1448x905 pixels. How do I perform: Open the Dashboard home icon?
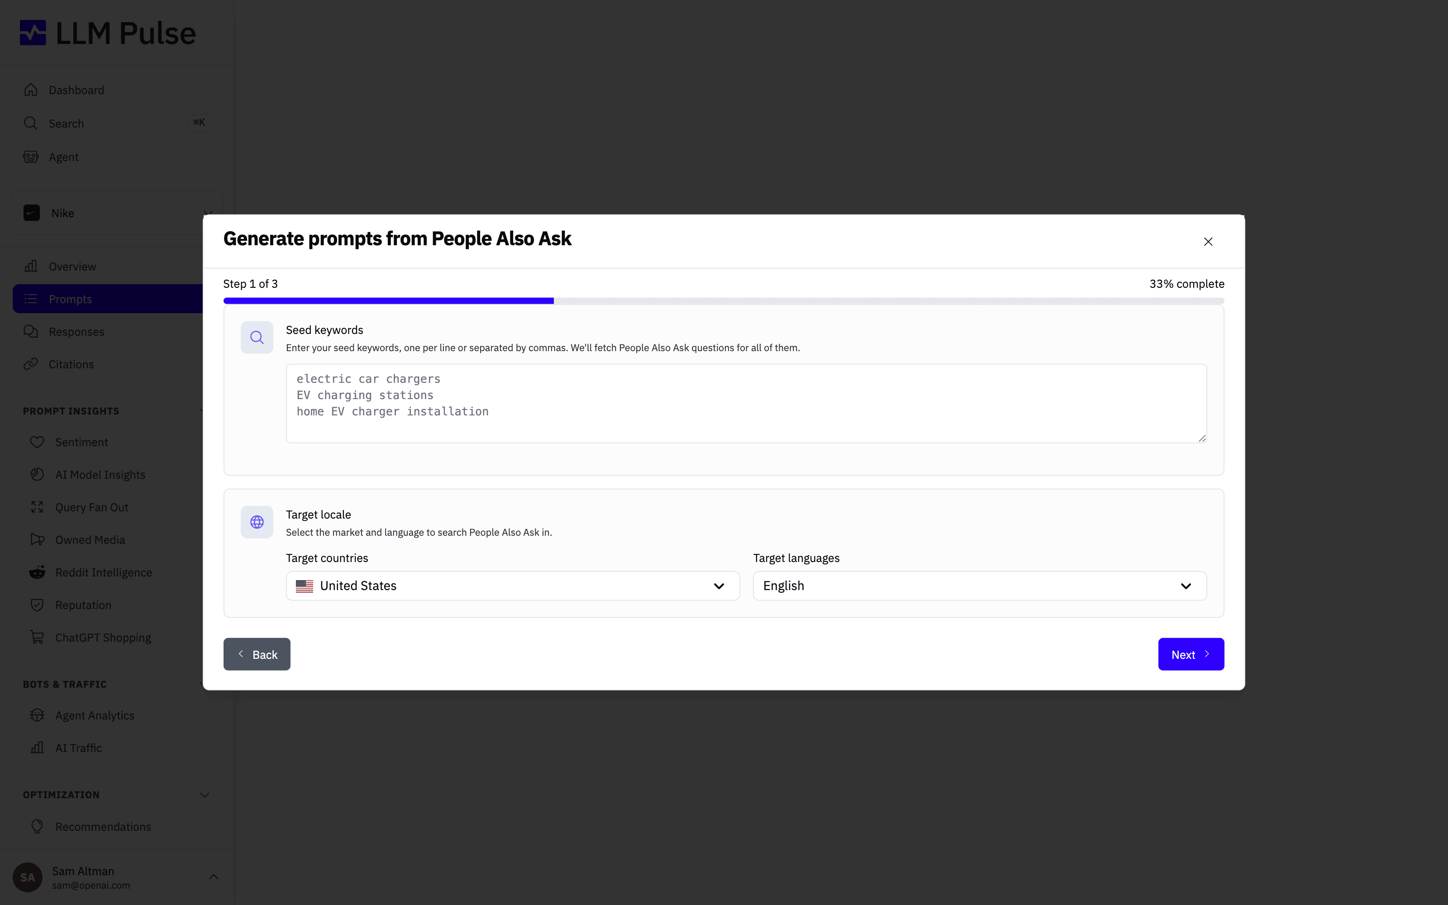coord(31,90)
